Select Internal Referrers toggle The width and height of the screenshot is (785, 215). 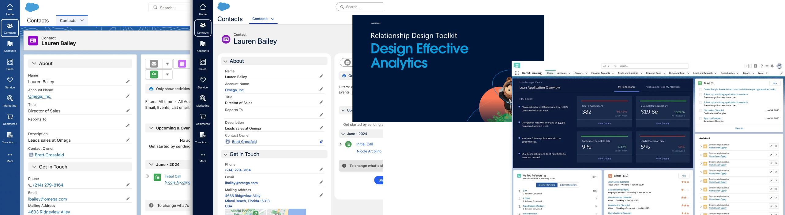[x=546, y=185]
